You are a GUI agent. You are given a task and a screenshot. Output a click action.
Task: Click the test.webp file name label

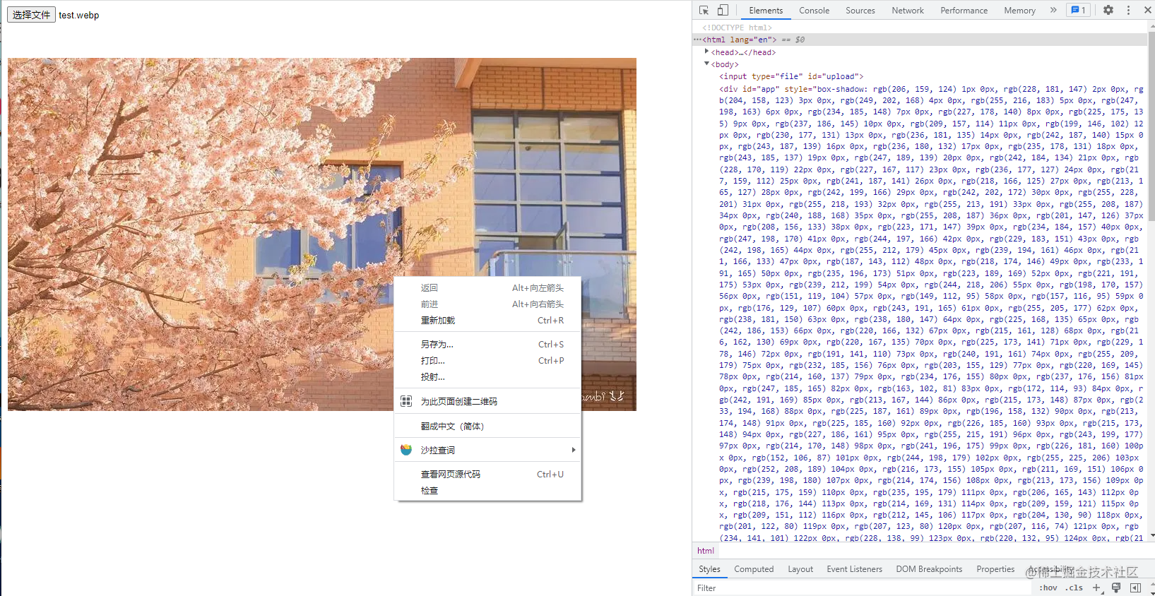pyautogui.click(x=79, y=15)
